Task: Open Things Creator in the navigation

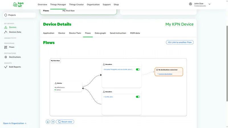Action: [76, 5]
